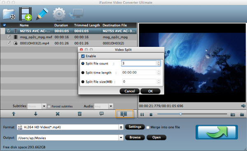Screen dimensions: 247x151
Task: Click Cancel in Video Split dialog
Action: tap(130, 91)
